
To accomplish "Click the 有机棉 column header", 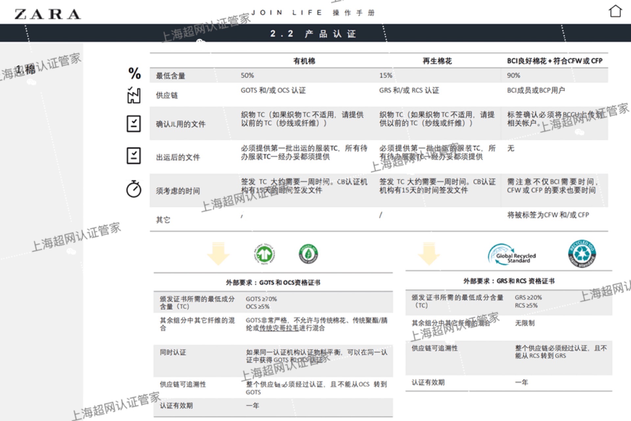I will coord(304,61).
